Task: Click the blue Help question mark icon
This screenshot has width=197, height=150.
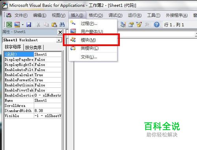Action: point(156,24)
